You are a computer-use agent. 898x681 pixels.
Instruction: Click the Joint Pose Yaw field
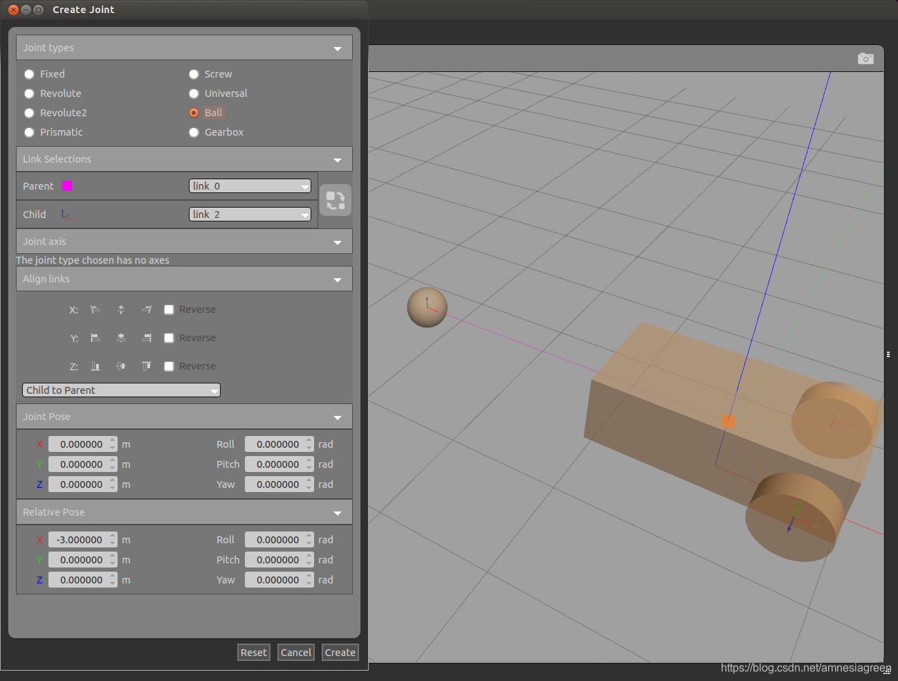point(280,484)
